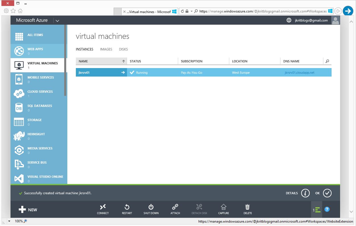356x226 pixels.
Task: Sort by the Status column header
Action: [x=153, y=61]
